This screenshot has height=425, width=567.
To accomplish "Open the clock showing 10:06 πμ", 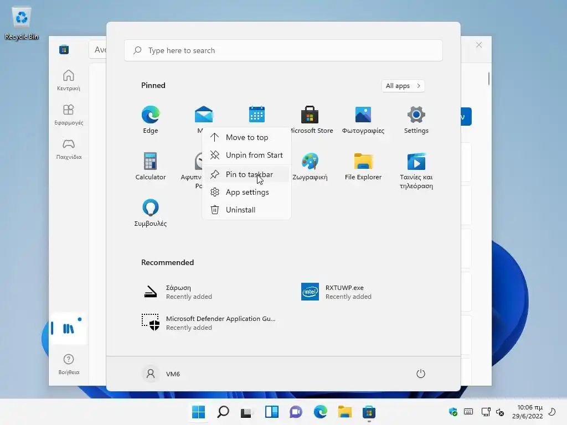I will (528, 412).
